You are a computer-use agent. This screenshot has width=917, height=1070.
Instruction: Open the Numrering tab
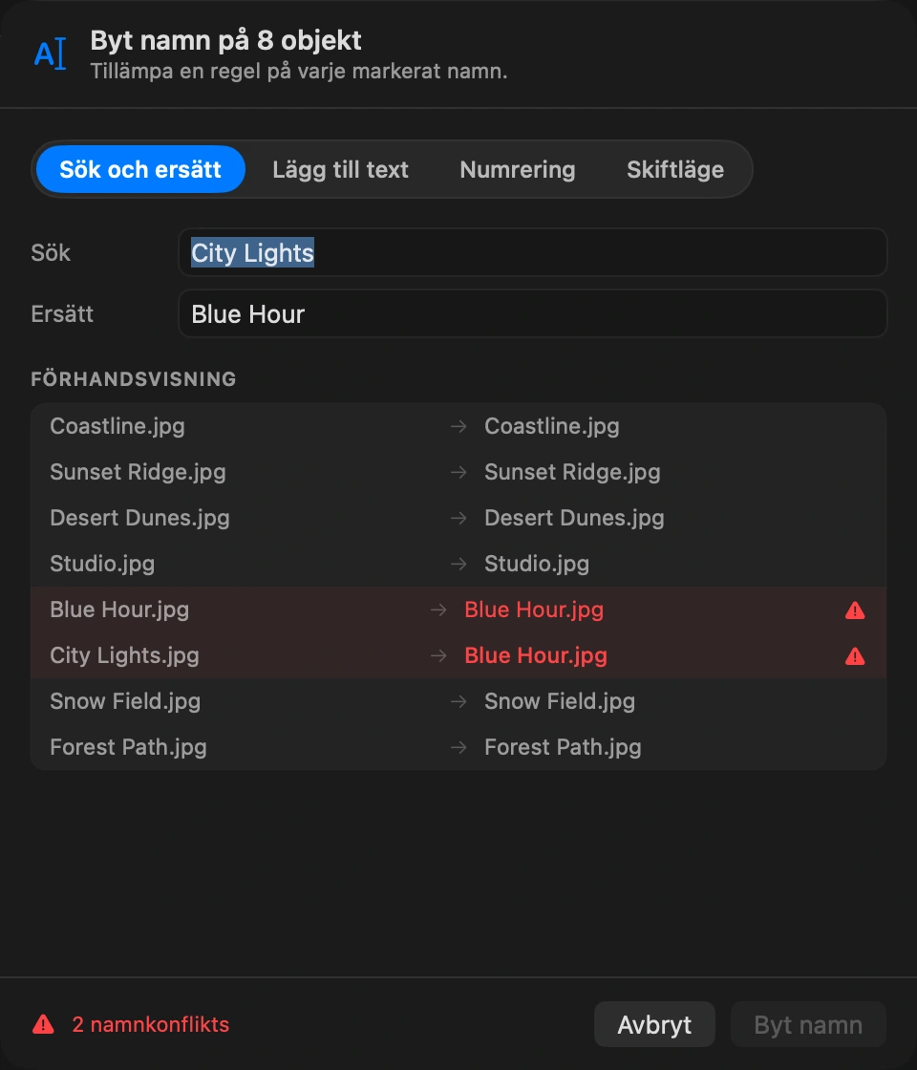517,169
